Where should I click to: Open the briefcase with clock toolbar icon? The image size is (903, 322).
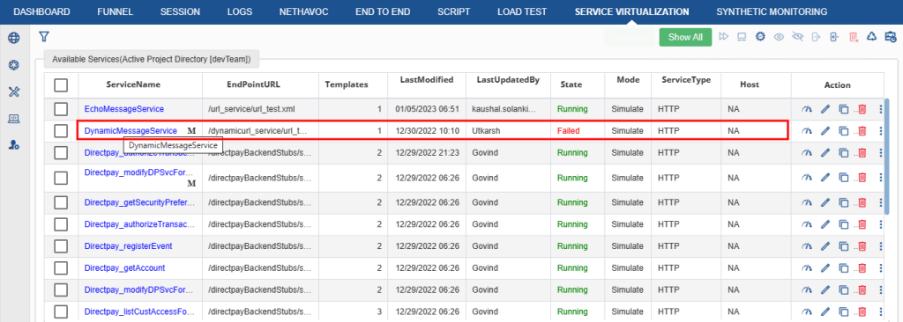891,37
